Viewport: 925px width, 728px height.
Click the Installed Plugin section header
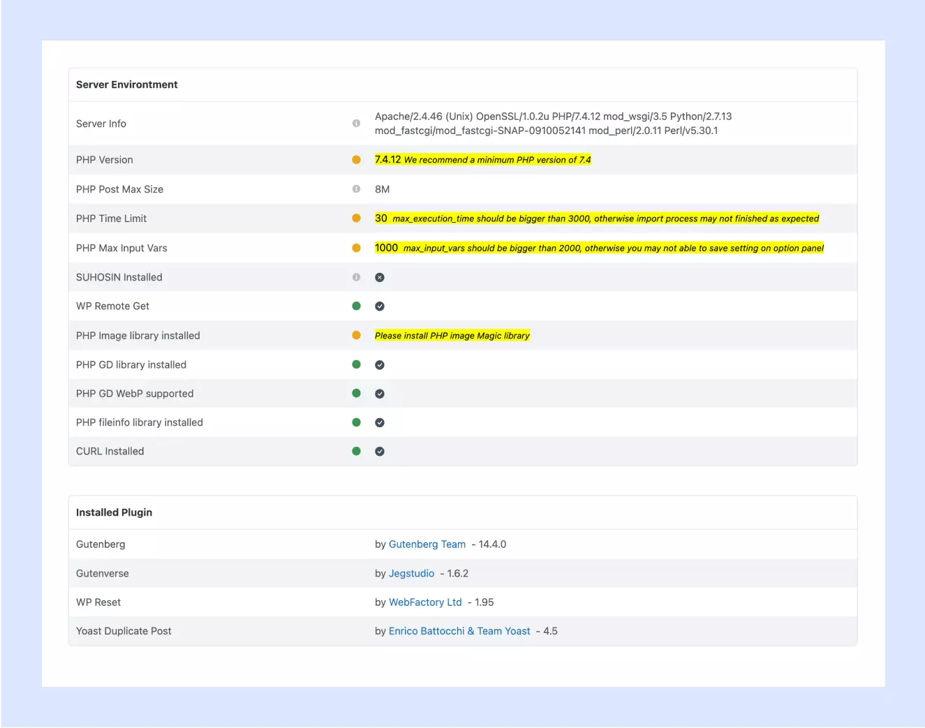point(114,512)
